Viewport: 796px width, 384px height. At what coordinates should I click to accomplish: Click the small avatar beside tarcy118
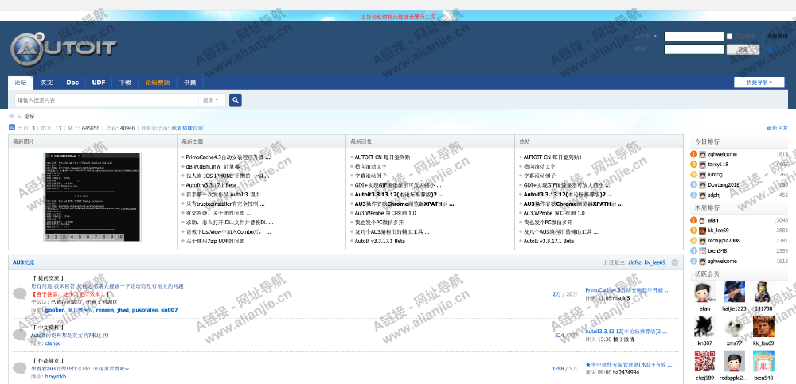pyautogui.click(x=703, y=165)
